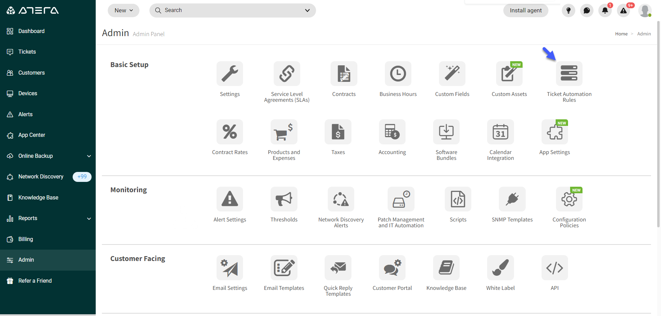Open Custom Assets icon
This screenshot has height=316, width=661.
click(509, 74)
